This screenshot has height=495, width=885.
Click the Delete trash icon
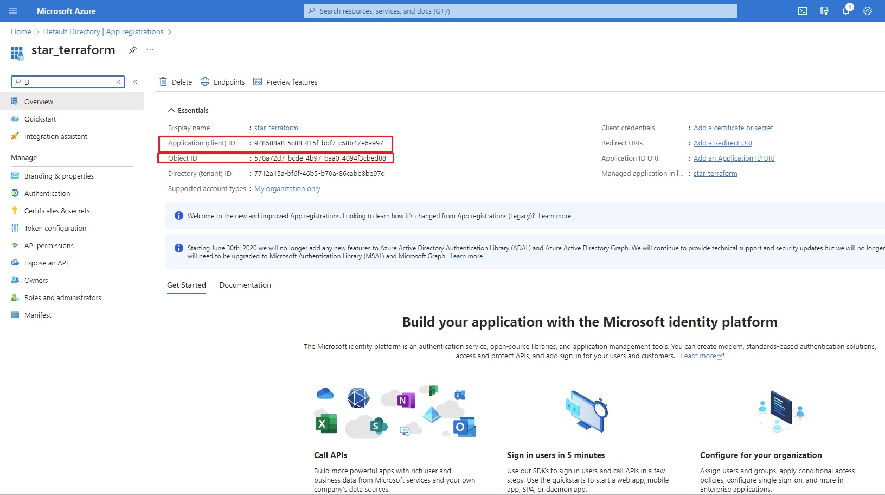[163, 82]
